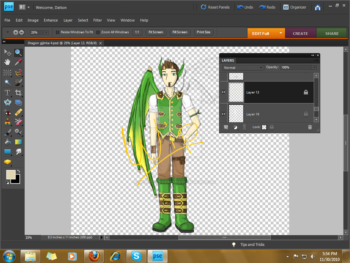
Task: Hide Layer 19 using its eye icon
Action: (x=223, y=114)
